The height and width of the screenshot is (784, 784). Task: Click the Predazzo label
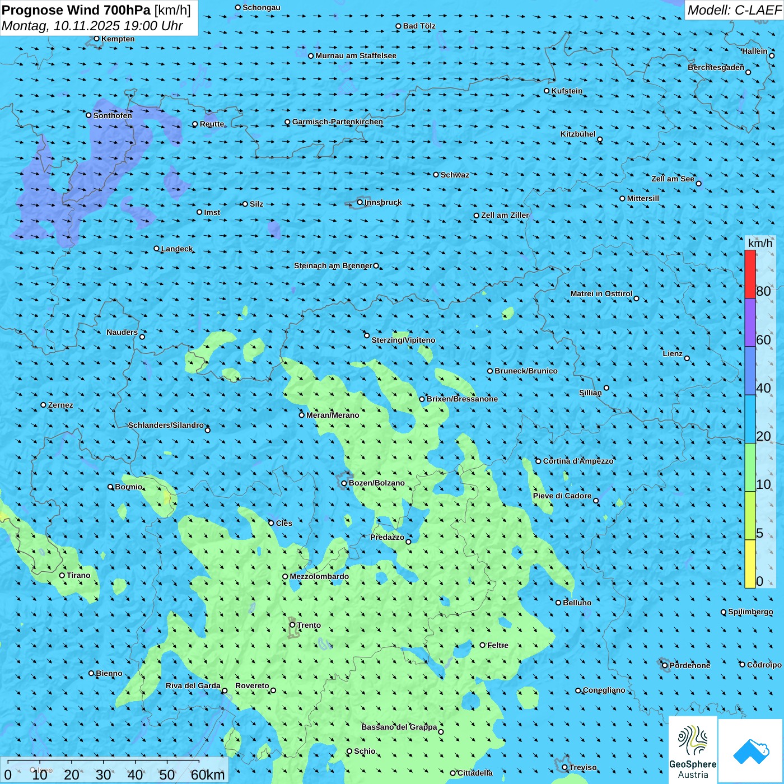387,537
